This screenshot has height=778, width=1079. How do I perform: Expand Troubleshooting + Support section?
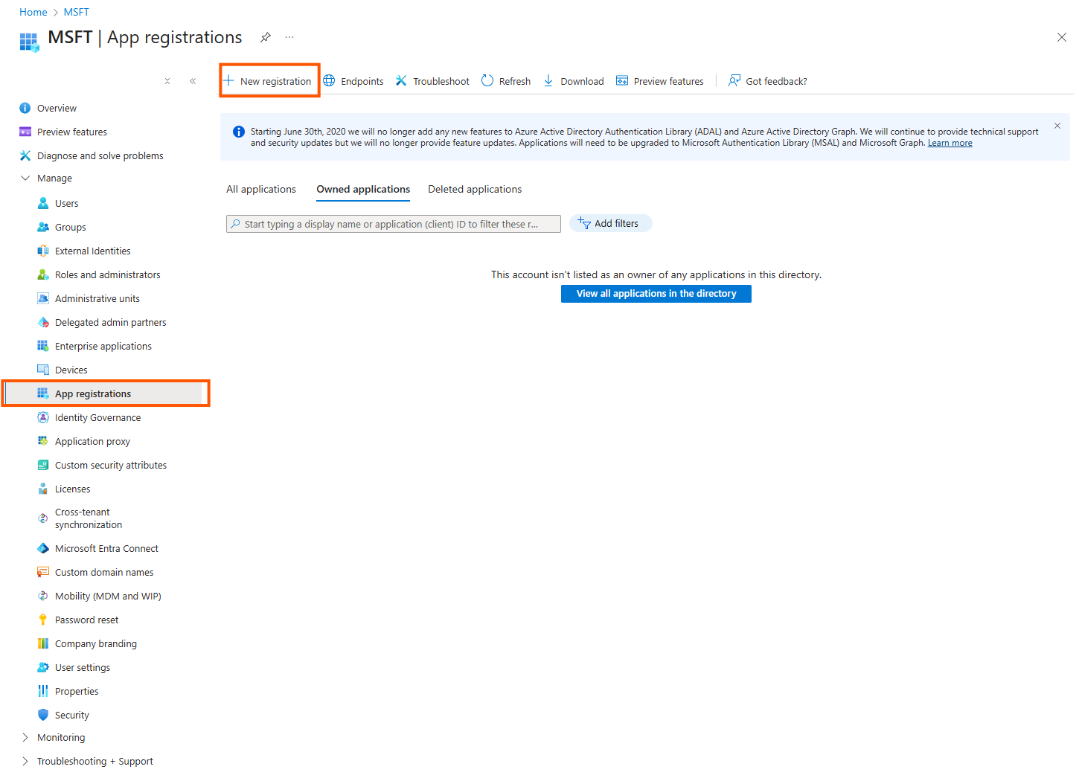25,762
